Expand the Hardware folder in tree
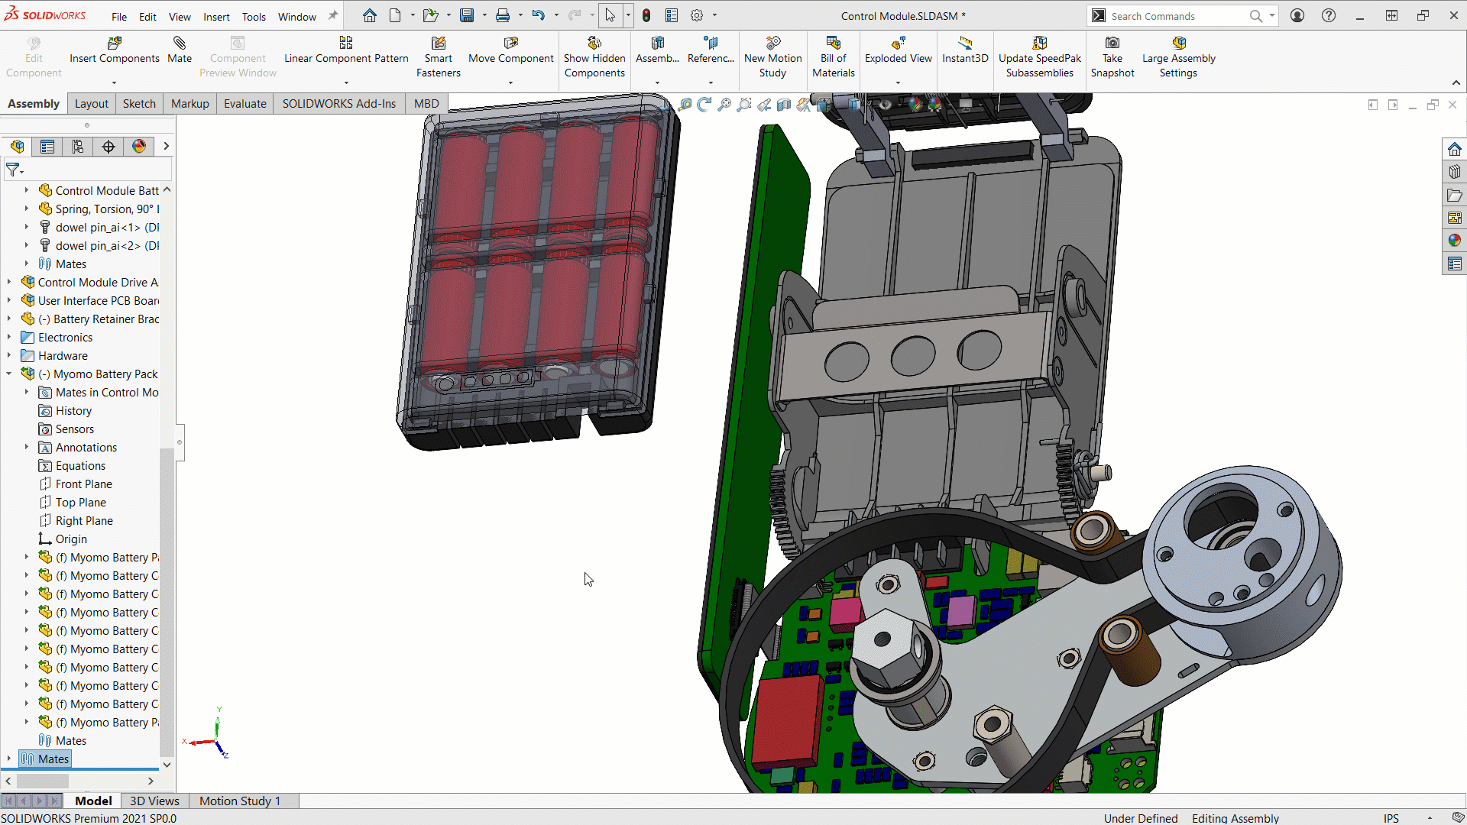1467x825 pixels. click(x=9, y=354)
